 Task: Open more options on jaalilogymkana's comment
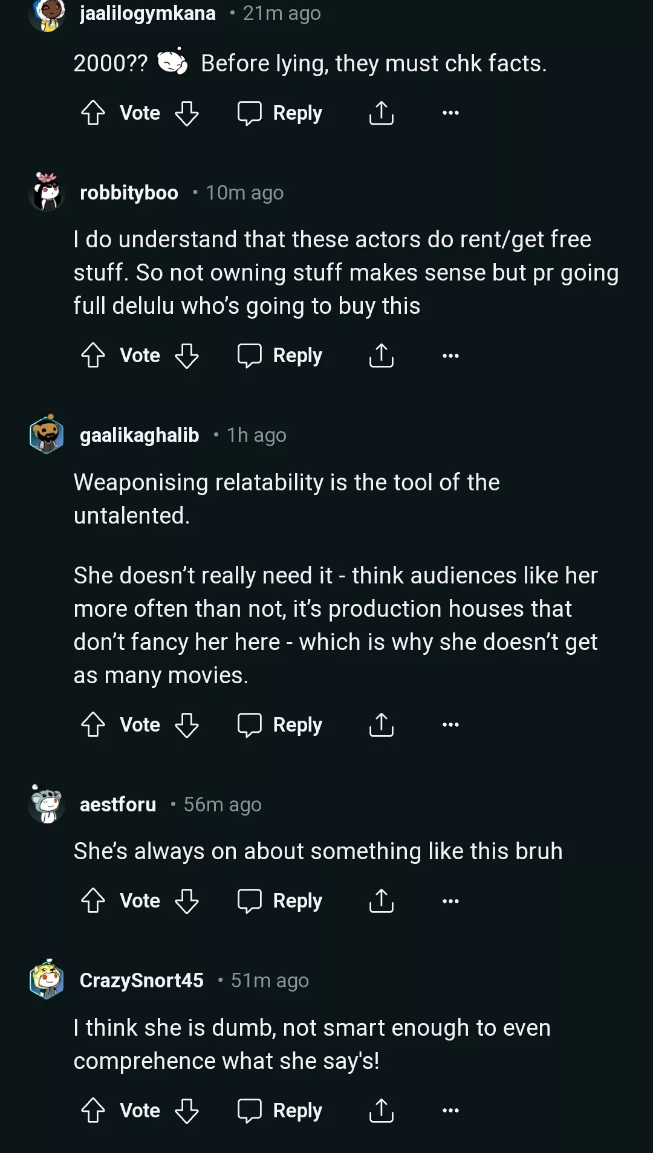[x=450, y=113]
